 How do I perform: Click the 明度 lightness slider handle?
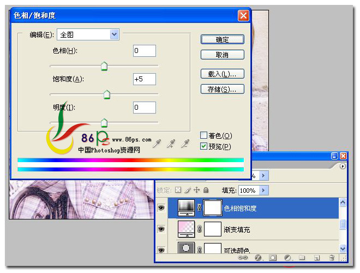pos(104,123)
